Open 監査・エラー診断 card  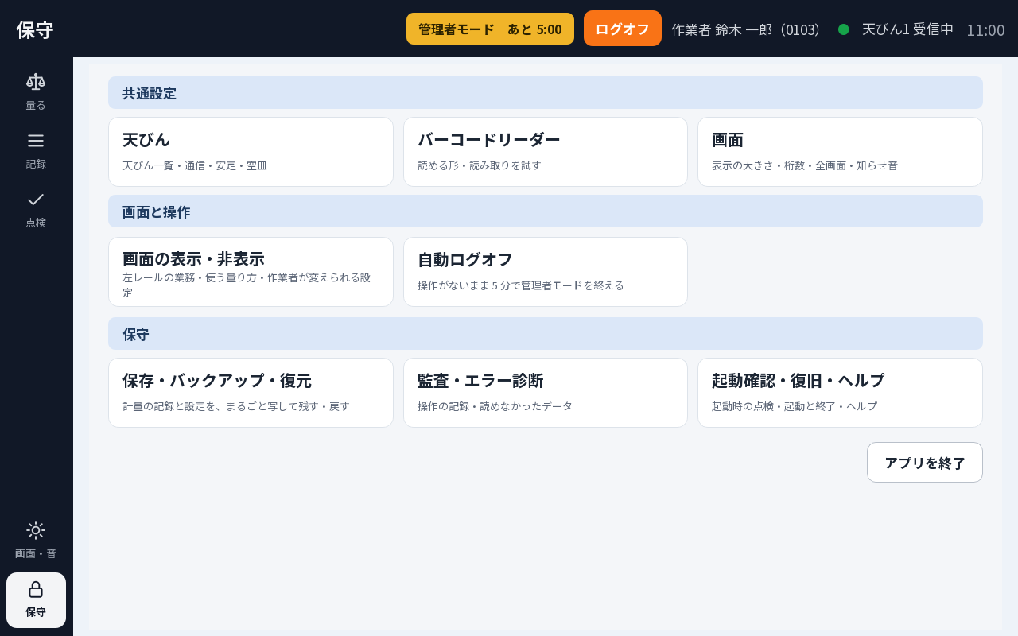pyautogui.click(x=546, y=393)
